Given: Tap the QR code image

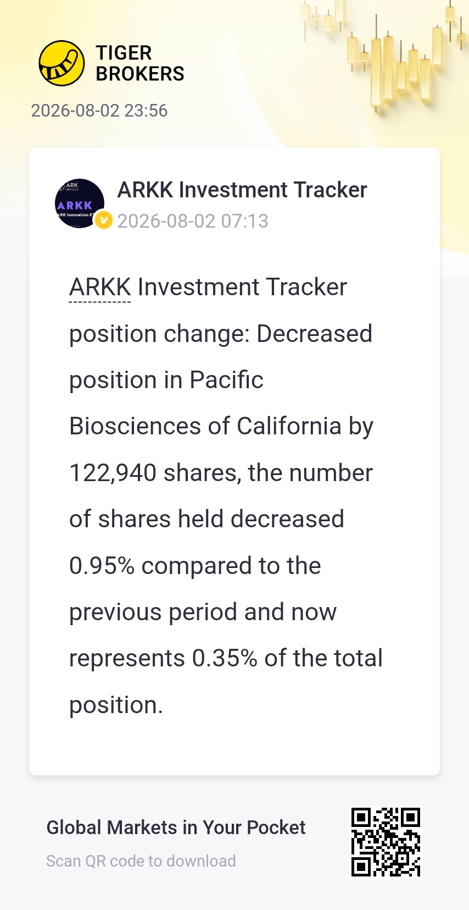Looking at the screenshot, I should 386,842.
